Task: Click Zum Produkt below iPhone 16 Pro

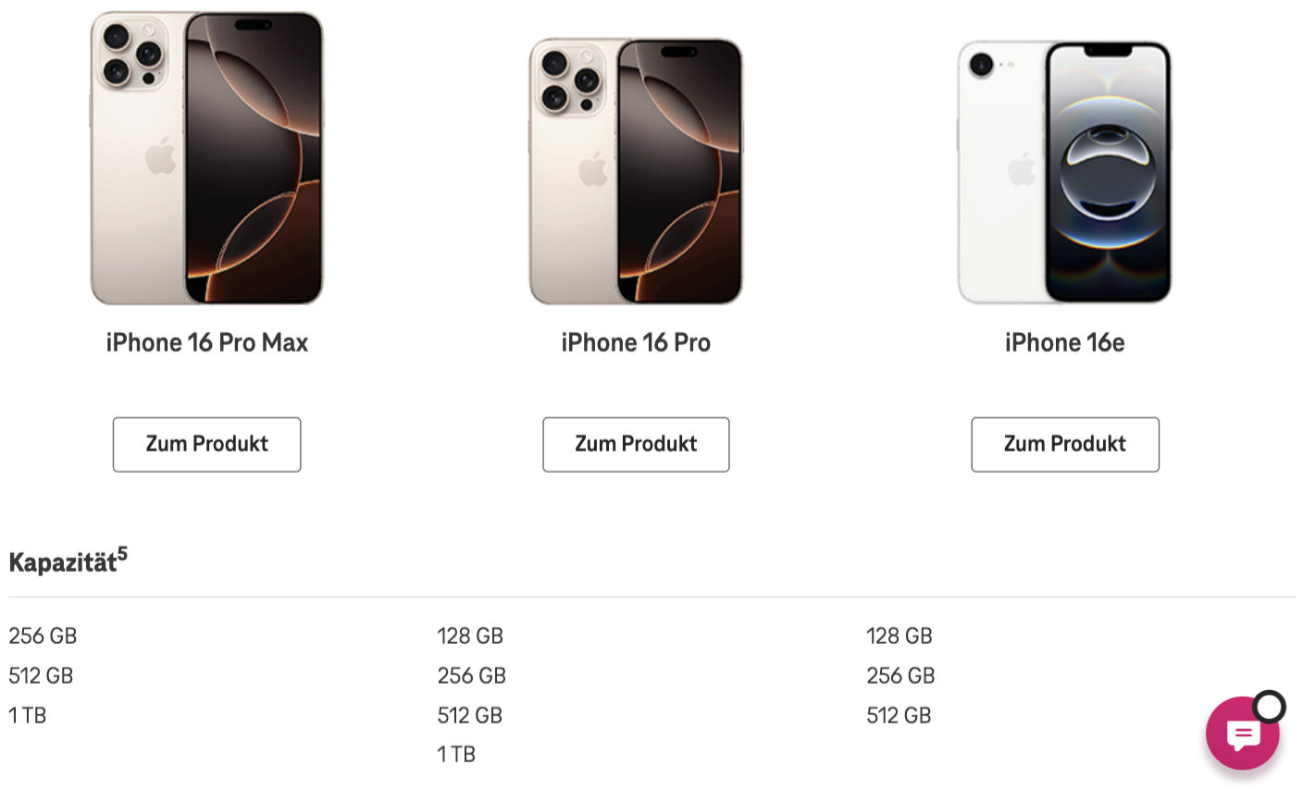Action: [x=636, y=445]
